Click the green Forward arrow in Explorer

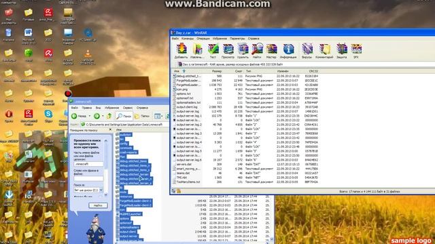[x=97, y=116]
